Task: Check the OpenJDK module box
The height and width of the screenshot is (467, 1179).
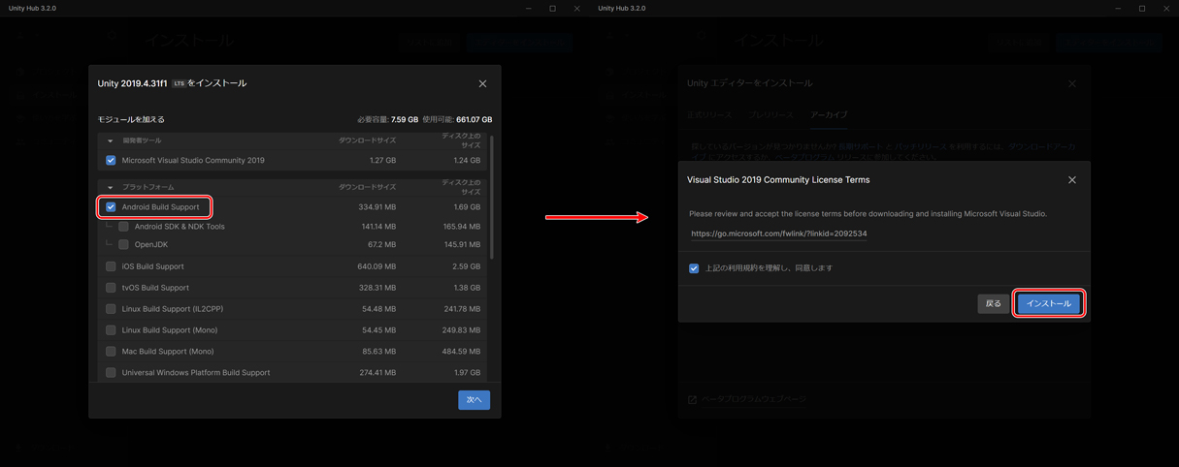Action: [123, 245]
